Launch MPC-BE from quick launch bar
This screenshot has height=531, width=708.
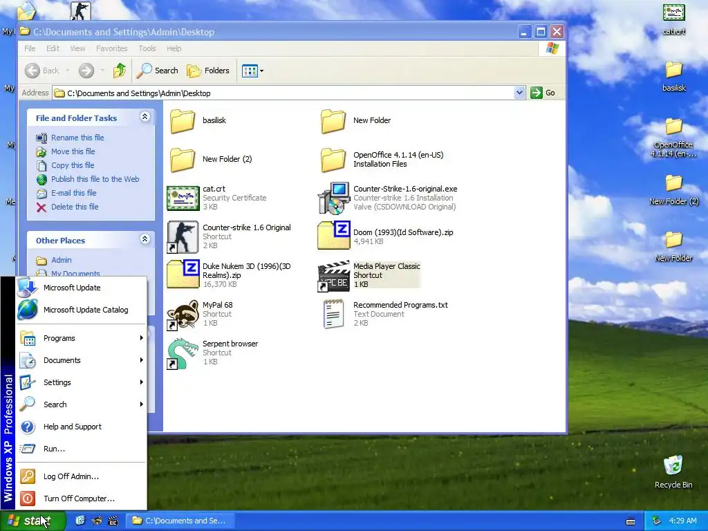click(x=113, y=521)
